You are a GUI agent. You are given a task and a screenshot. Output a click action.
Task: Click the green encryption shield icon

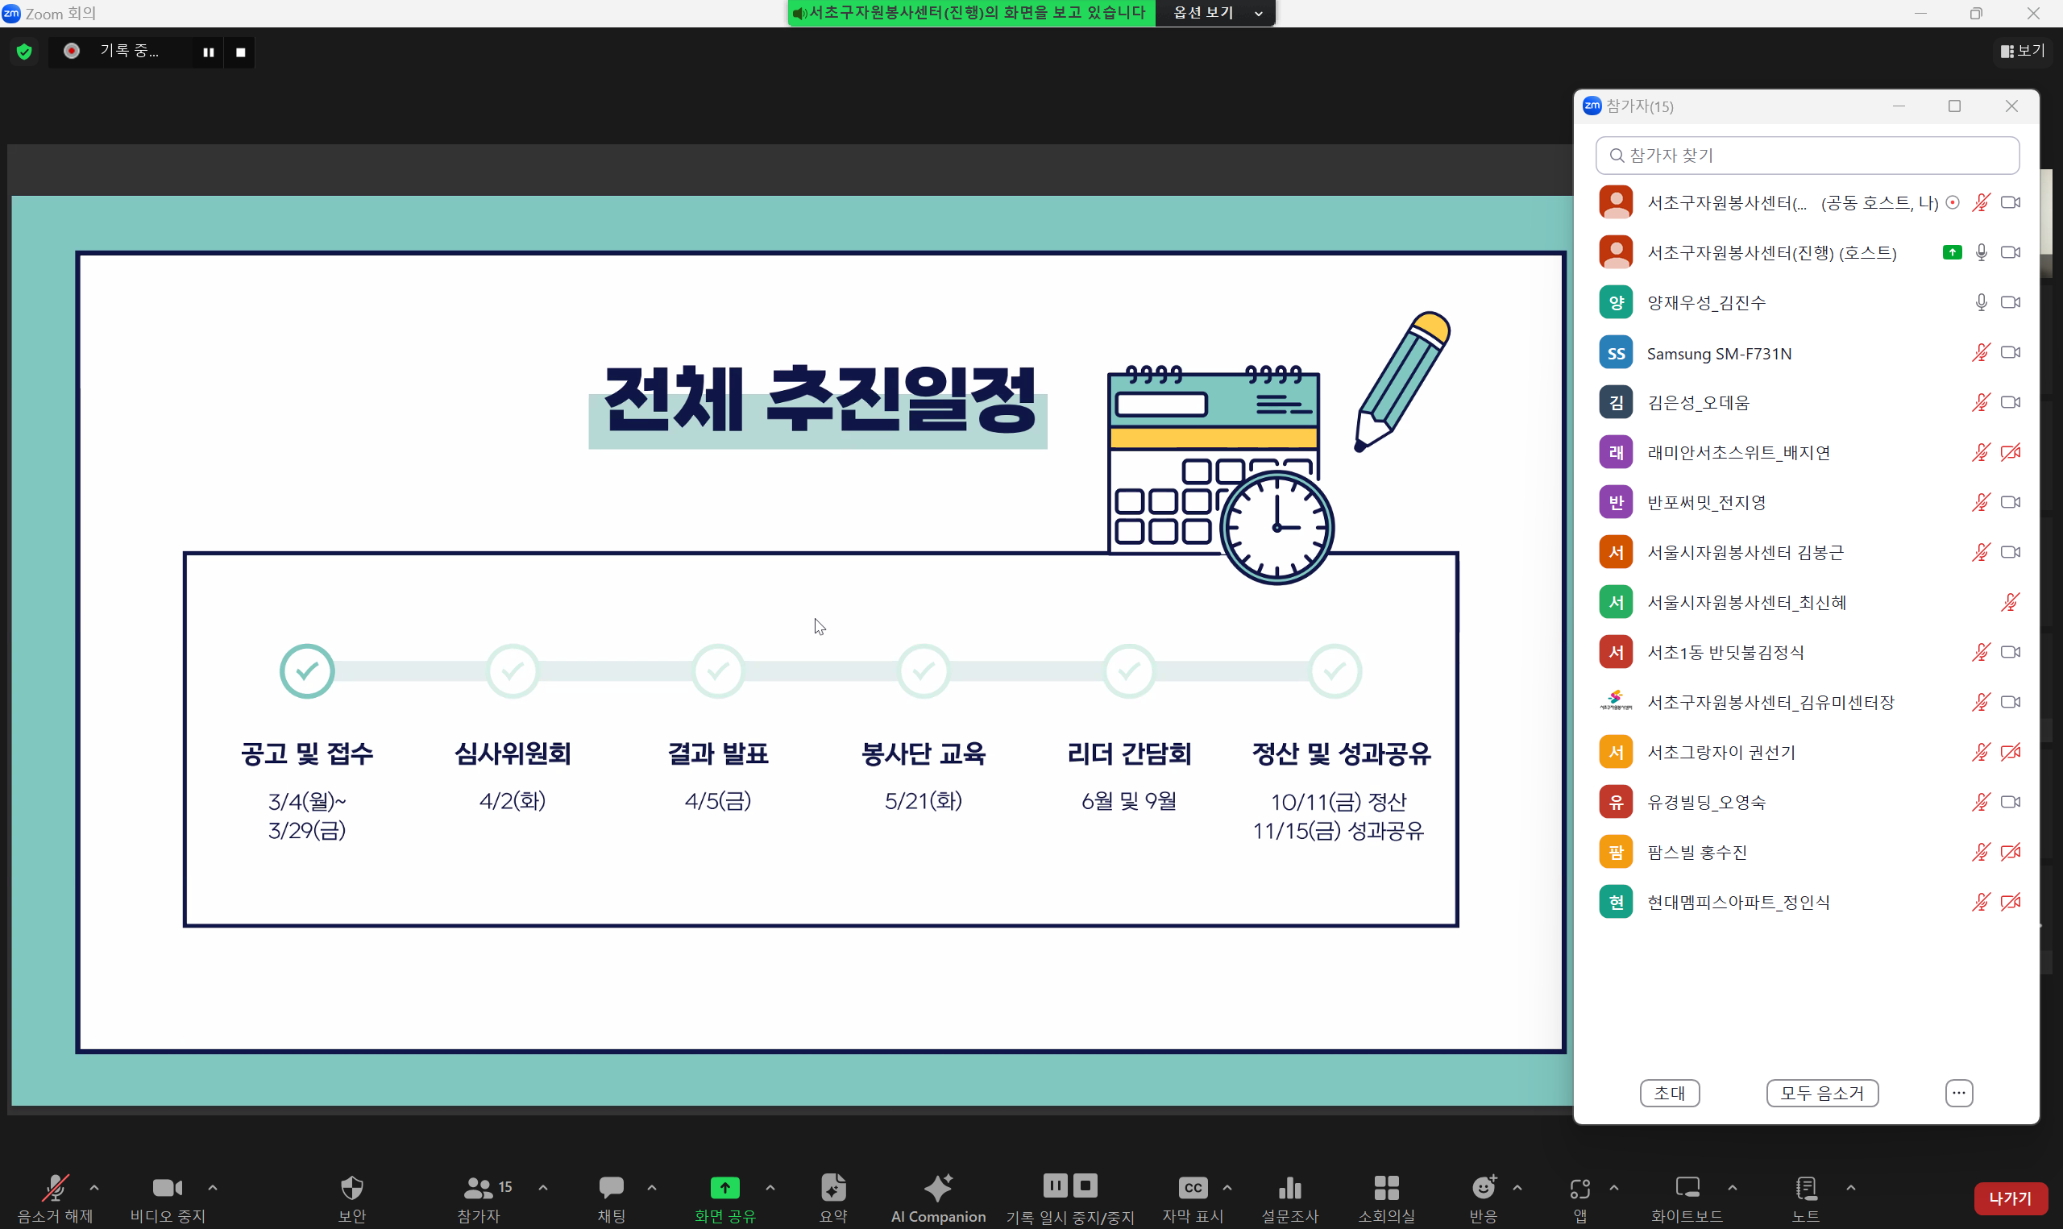(x=24, y=52)
